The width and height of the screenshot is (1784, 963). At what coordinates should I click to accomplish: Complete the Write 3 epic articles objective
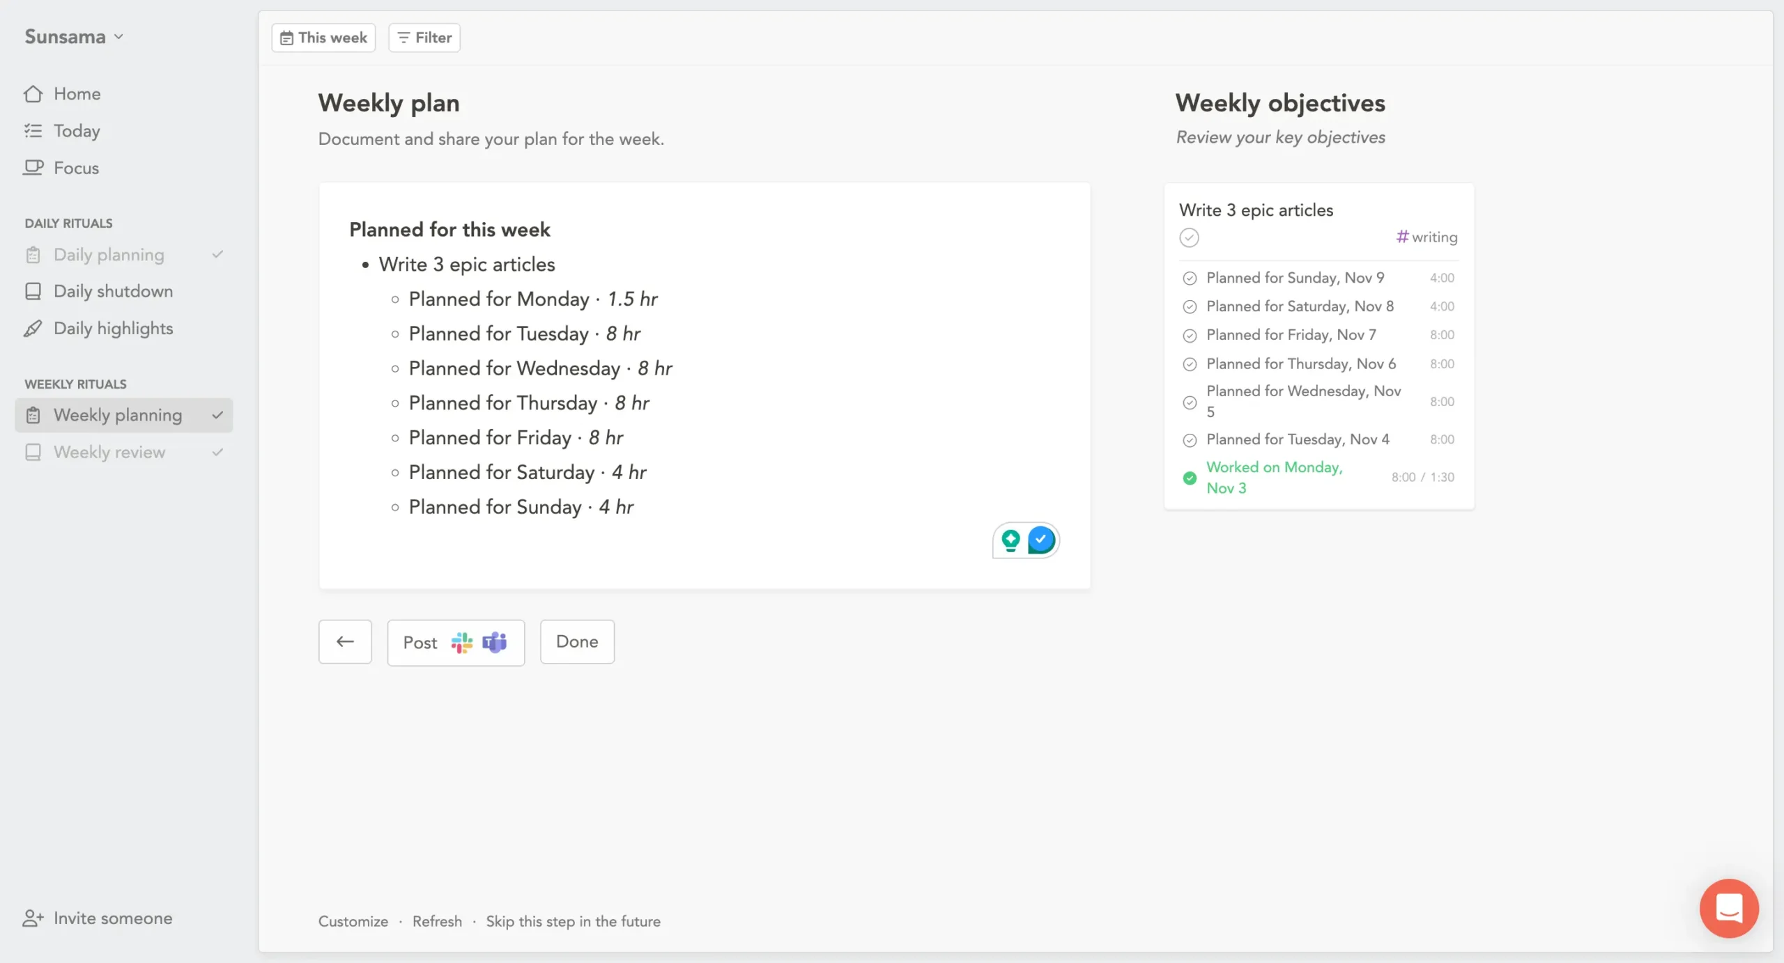click(1189, 237)
